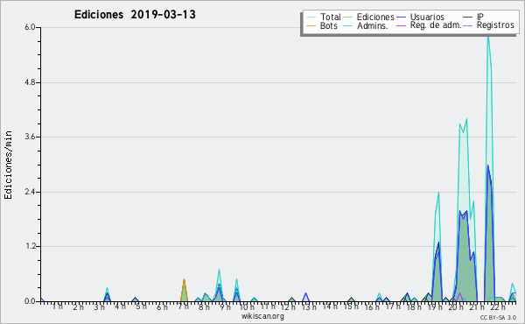This screenshot has height=324, width=525.
Task: Click the '12 h' x-axis label
Action: (x=288, y=306)
